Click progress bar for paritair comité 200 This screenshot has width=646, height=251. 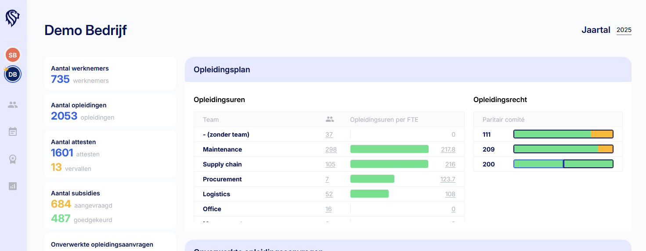(x=563, y=164)
